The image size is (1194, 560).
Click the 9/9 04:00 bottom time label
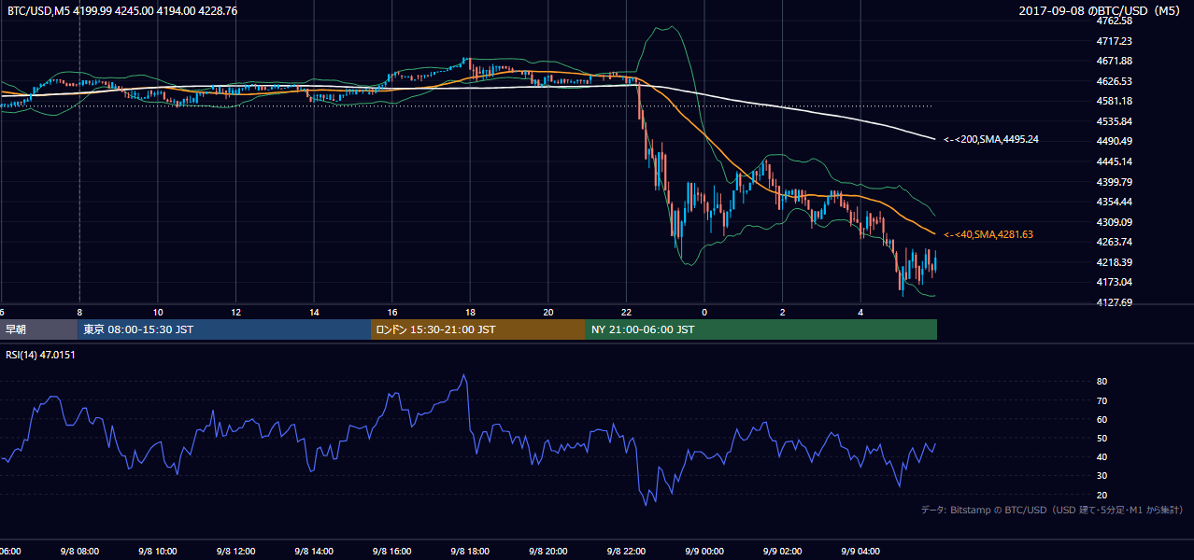pos(861,552)
